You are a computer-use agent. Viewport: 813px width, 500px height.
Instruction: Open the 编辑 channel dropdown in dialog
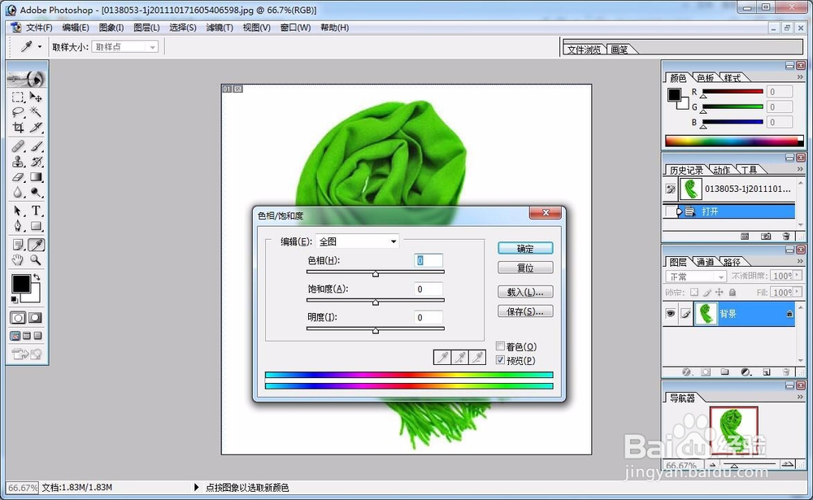click(393, 241)
